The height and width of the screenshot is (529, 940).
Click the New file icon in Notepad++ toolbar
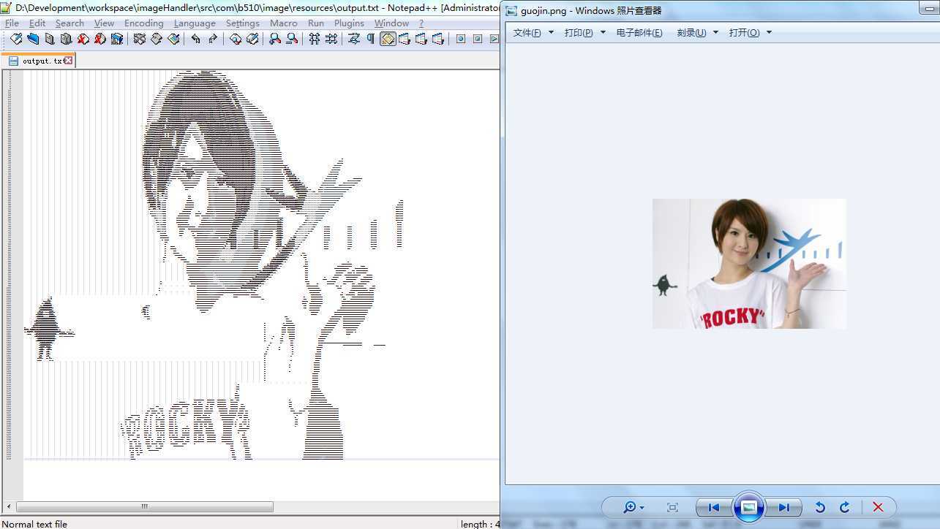point(16,39)
